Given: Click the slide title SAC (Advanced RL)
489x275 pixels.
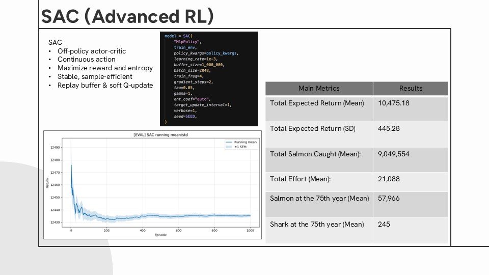Looking at the screenshot, I should pos(127,16).
